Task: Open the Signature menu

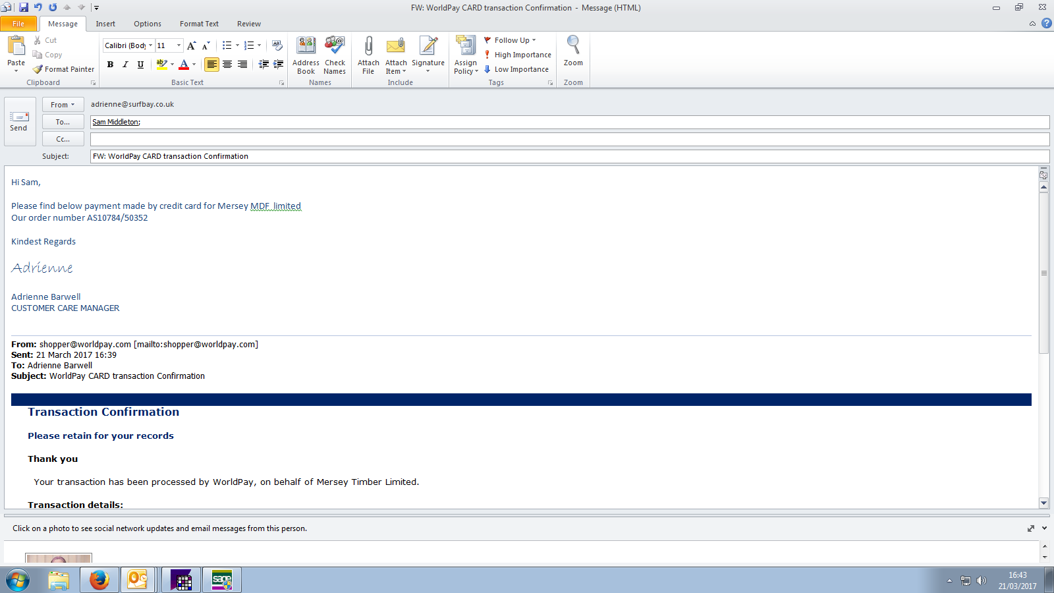Action: tap(428, 55)
